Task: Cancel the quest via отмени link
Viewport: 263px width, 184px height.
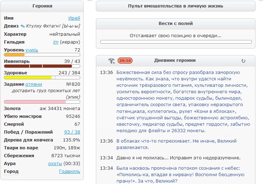Action: (33, 84)
